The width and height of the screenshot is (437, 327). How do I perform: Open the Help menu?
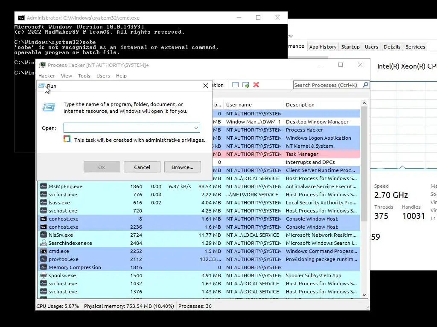[x=121, y=76]
